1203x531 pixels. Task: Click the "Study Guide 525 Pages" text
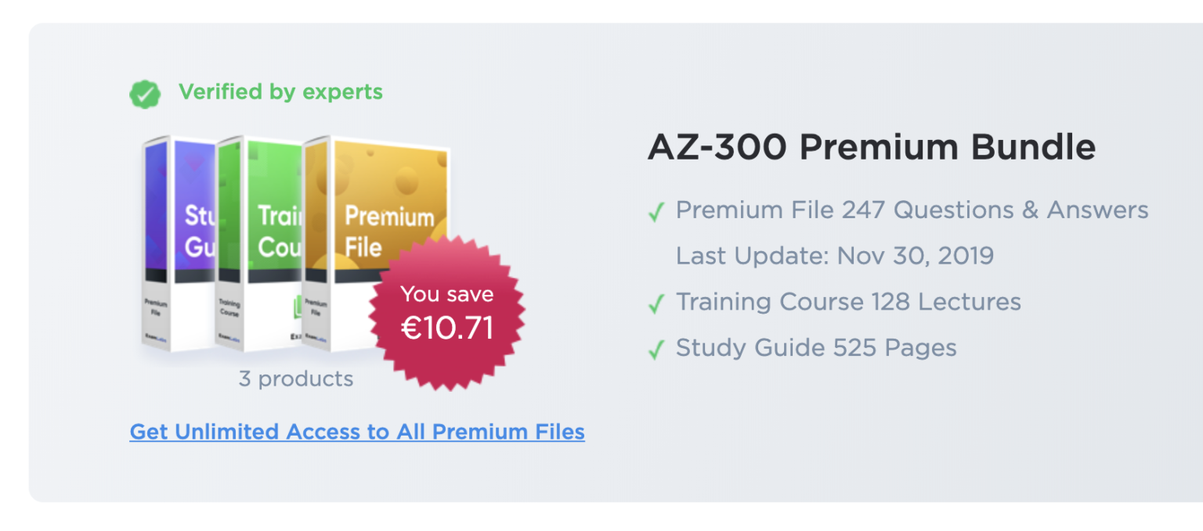pos(816,347)
